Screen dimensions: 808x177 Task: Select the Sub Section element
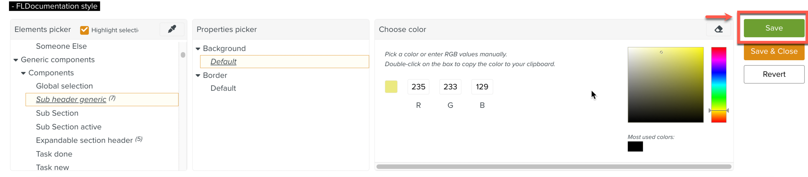coord(57,113)
